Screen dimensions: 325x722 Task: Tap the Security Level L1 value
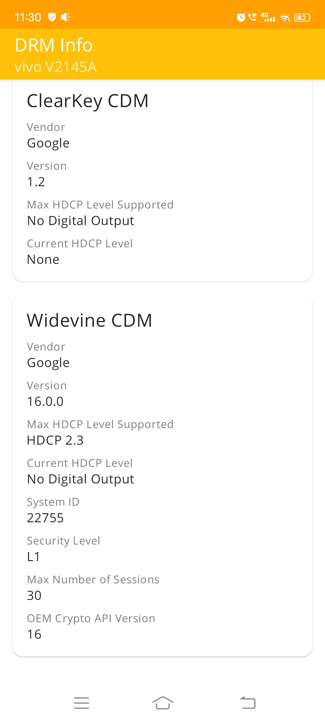(33, 557)
